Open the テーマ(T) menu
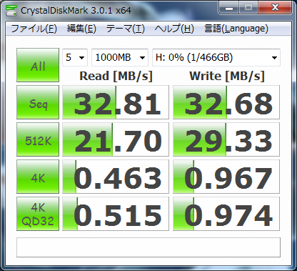297x271 pixels. 126,29
